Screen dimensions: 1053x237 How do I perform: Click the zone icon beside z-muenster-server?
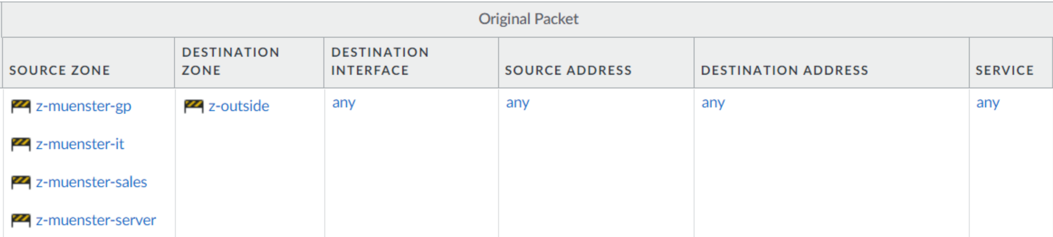pos(20,220)
